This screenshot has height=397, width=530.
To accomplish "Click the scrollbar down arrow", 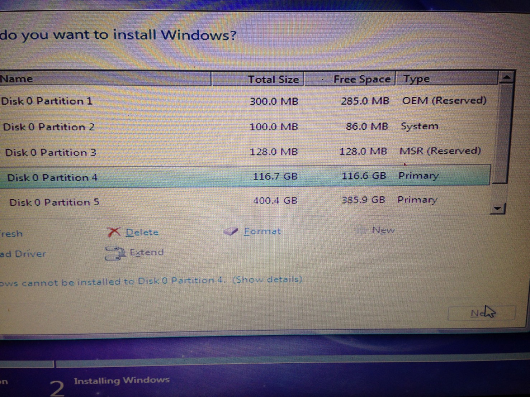I will (x=497, y=208).
